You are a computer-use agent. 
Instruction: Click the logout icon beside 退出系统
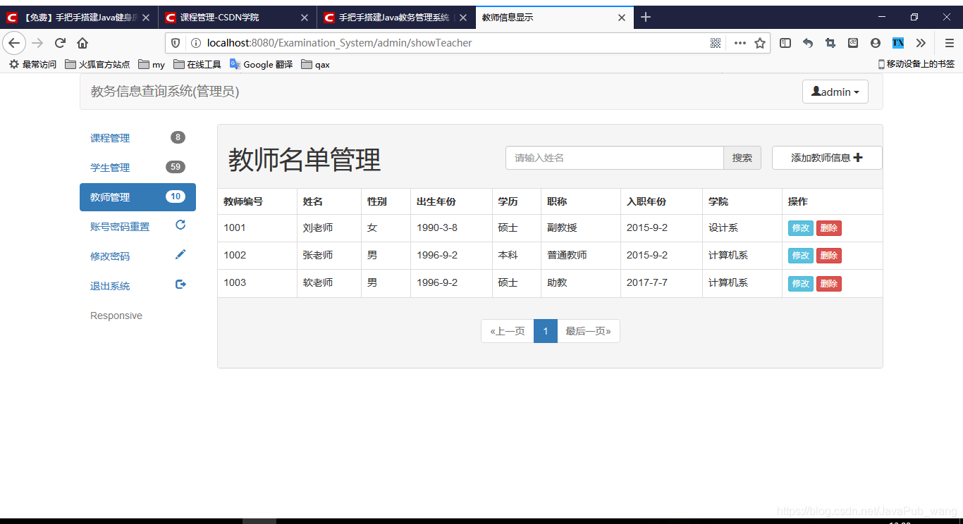click(180, 285)
